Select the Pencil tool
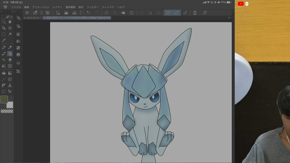Image resolution: width=290 pixels, height=163 pixels. (x=10, y=47)
